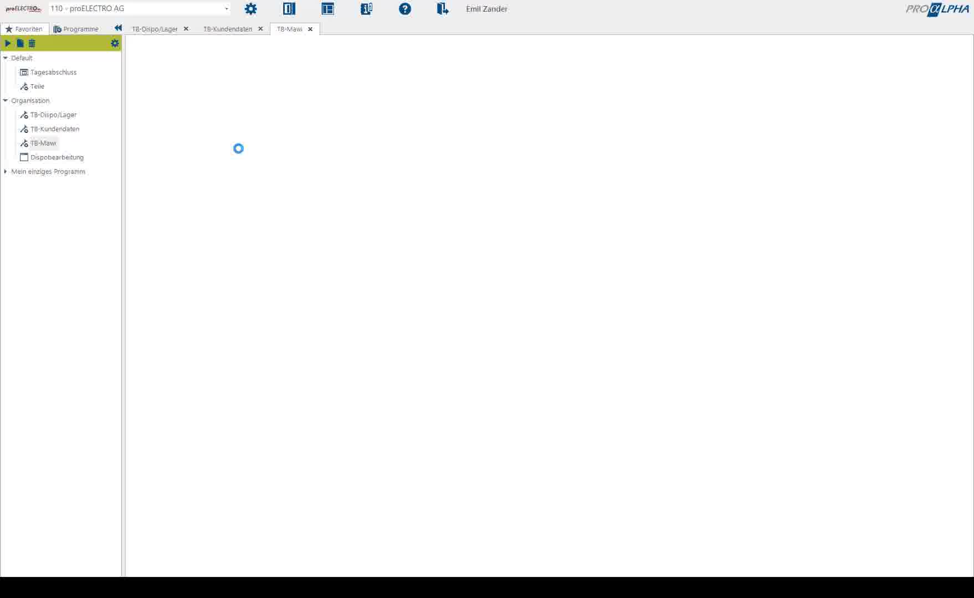The image size is (974, 598).
Task: Open the settings gear in top toolbar
Action: coord(250,9)
